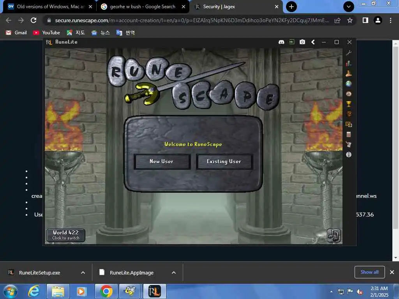Screen dimensions: 399x299
Task: Open the Gmail bookmark
Action: coord(16,33)
